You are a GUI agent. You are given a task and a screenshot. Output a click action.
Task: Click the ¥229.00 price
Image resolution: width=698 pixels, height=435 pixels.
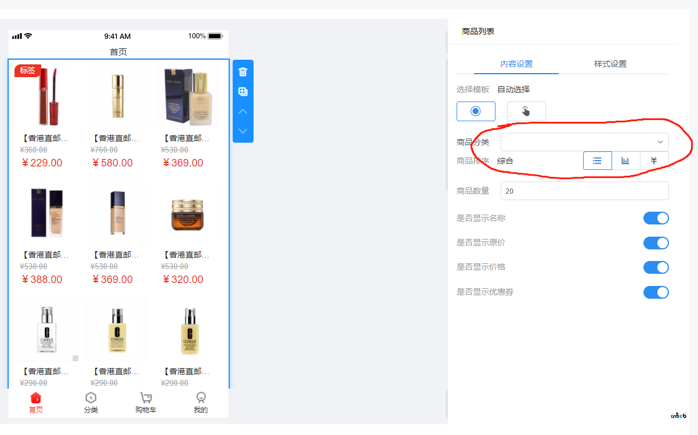42,163
